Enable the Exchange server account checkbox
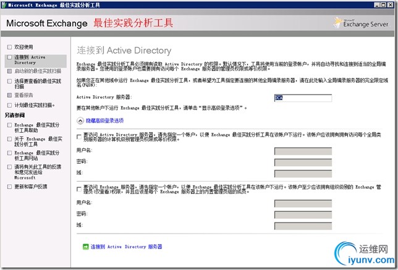Viewport: 398px width, 270px height. click(79, 189)
